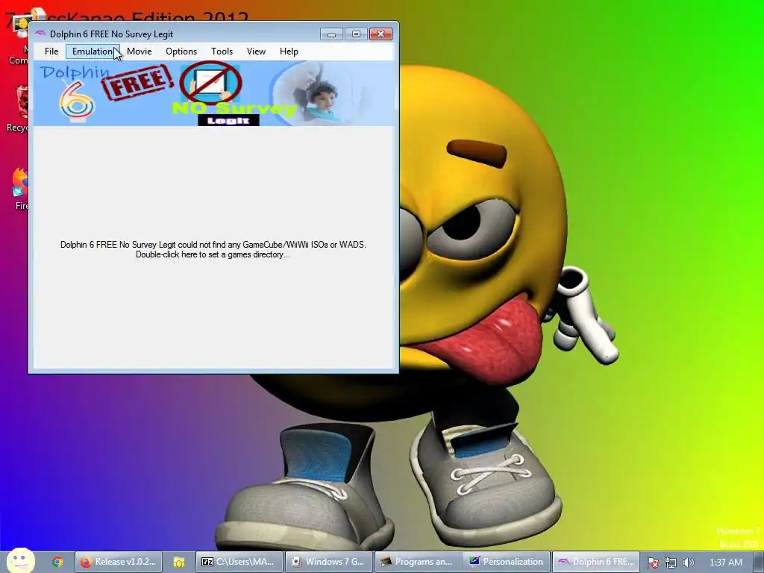Click the Dolphin 6 FRE... taskbar button

click(x=595, y=562)
